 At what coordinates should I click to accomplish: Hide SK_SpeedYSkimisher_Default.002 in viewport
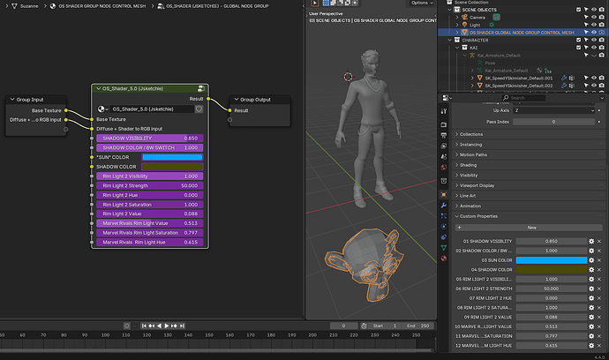(x=594, y=86)
